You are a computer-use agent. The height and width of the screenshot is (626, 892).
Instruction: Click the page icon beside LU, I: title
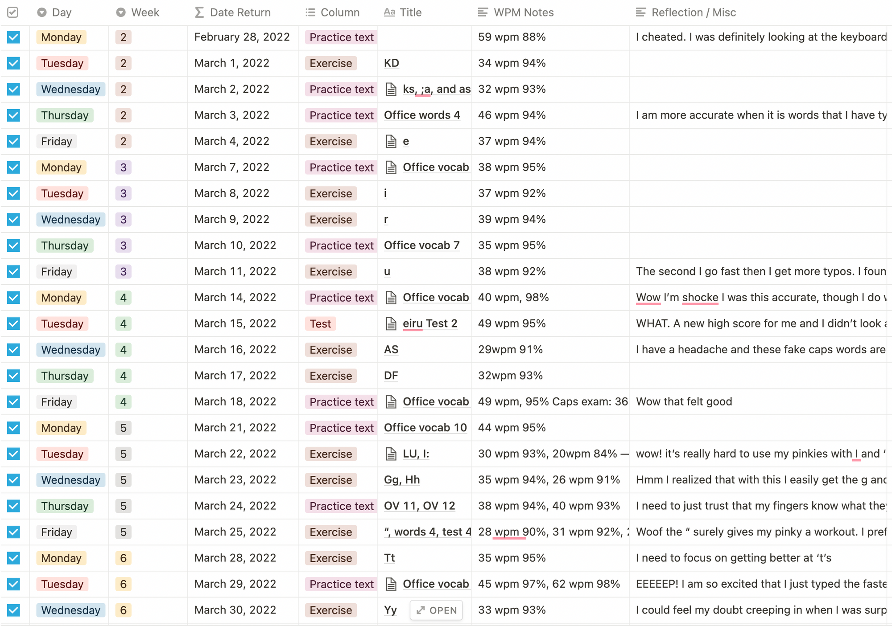[x=391, y=454]
